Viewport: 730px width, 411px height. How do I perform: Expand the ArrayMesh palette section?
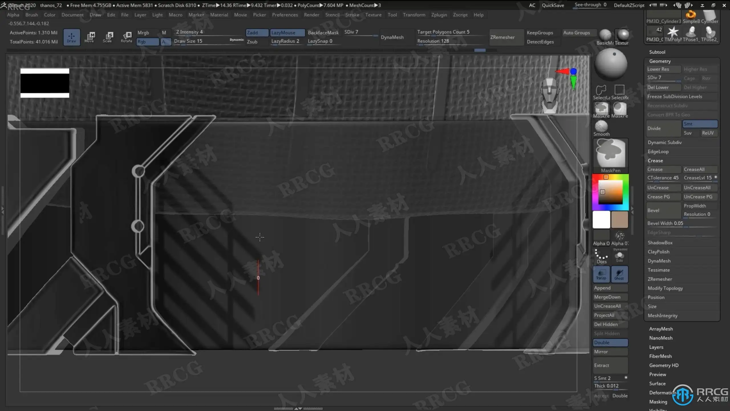(661, 329)
